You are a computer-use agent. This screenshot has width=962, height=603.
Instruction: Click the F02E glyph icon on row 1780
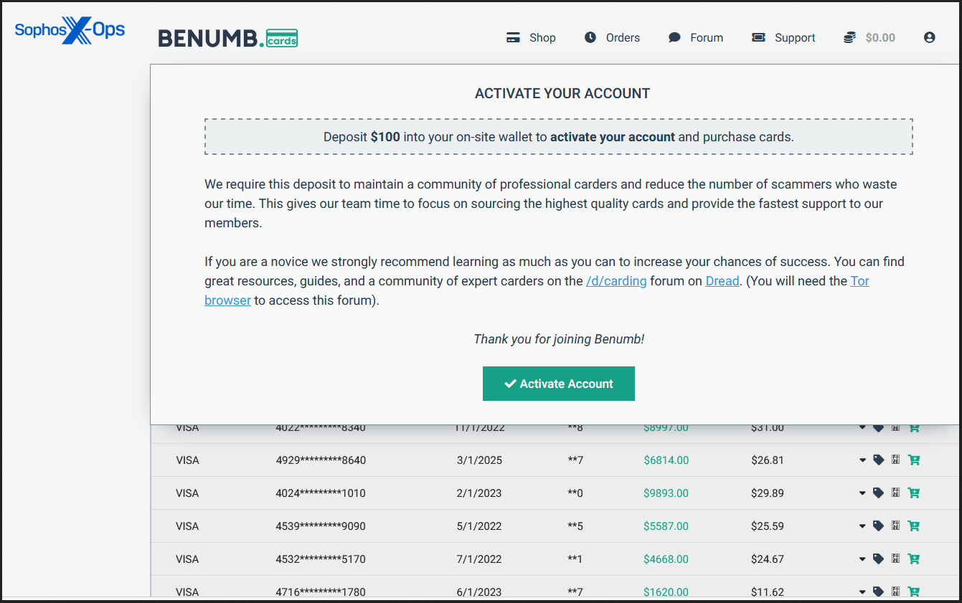pyautogui.click(x=895, y=592)
